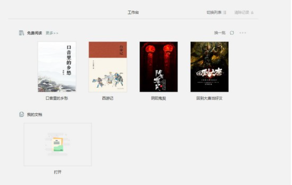Image resolution: width=292 pixels, height=185 pixels.
Task: Open the 回到大唐当好汉 book cover
Action: [210, 67]
